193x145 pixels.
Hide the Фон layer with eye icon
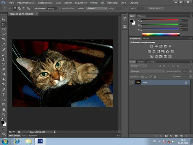(x=132, y=82)
